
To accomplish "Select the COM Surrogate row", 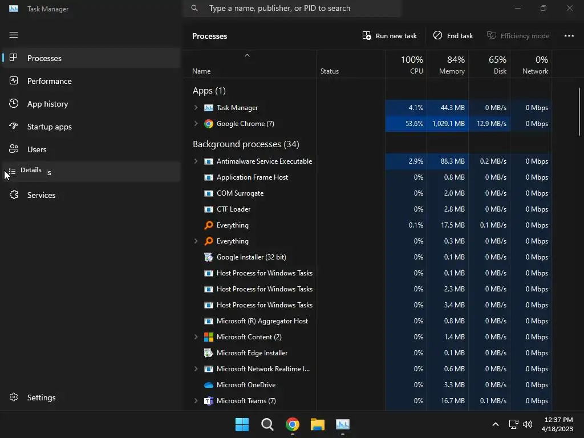I will click(x=368, y=193).
